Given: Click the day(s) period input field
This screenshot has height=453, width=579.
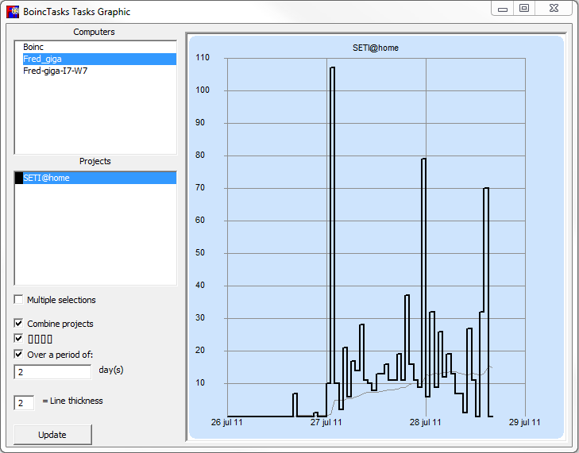Looking at the screenshot, I should point(52,372).
